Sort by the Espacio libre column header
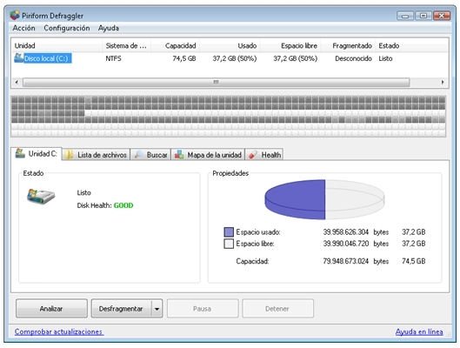460x348 pixels. pos(290,46)
